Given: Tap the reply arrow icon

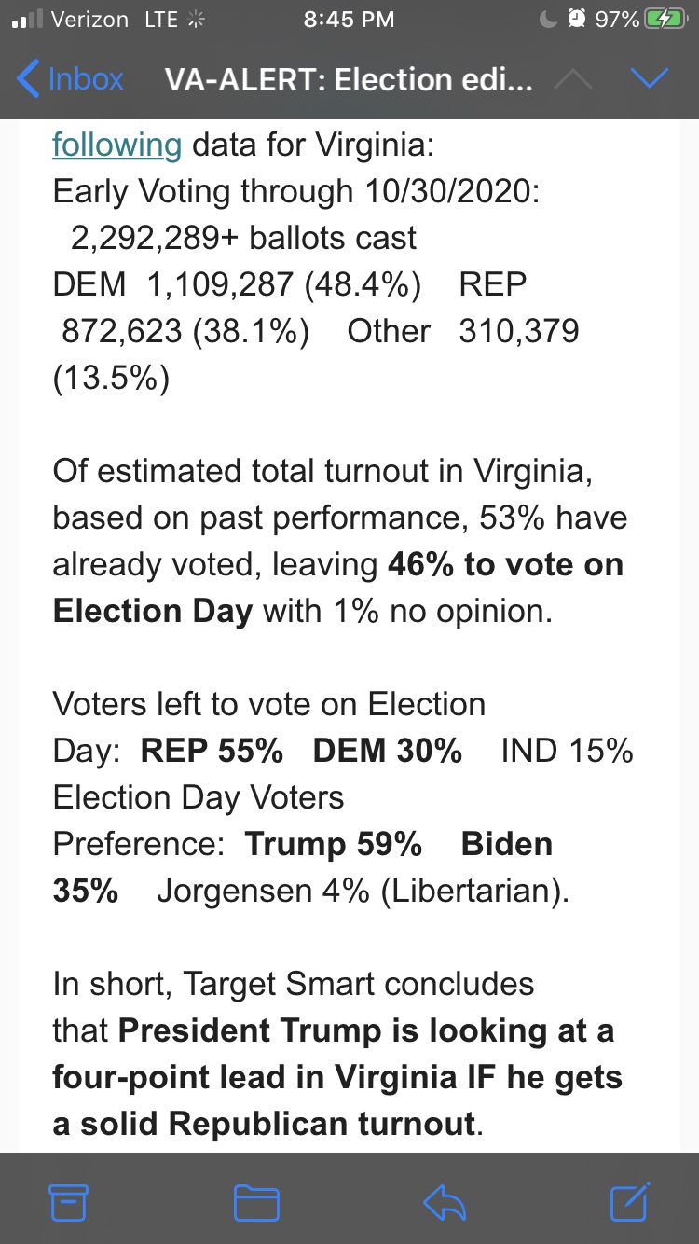Looking at the screenshot, I should click(x=444, y=1203).
